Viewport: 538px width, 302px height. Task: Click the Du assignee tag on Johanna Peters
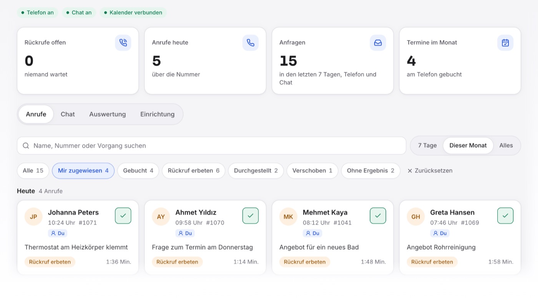click(58, 233)
